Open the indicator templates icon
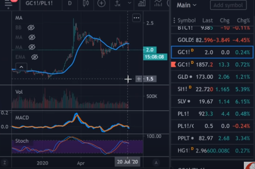The width and height of the screenshot is (255, 169). (158, 3)
